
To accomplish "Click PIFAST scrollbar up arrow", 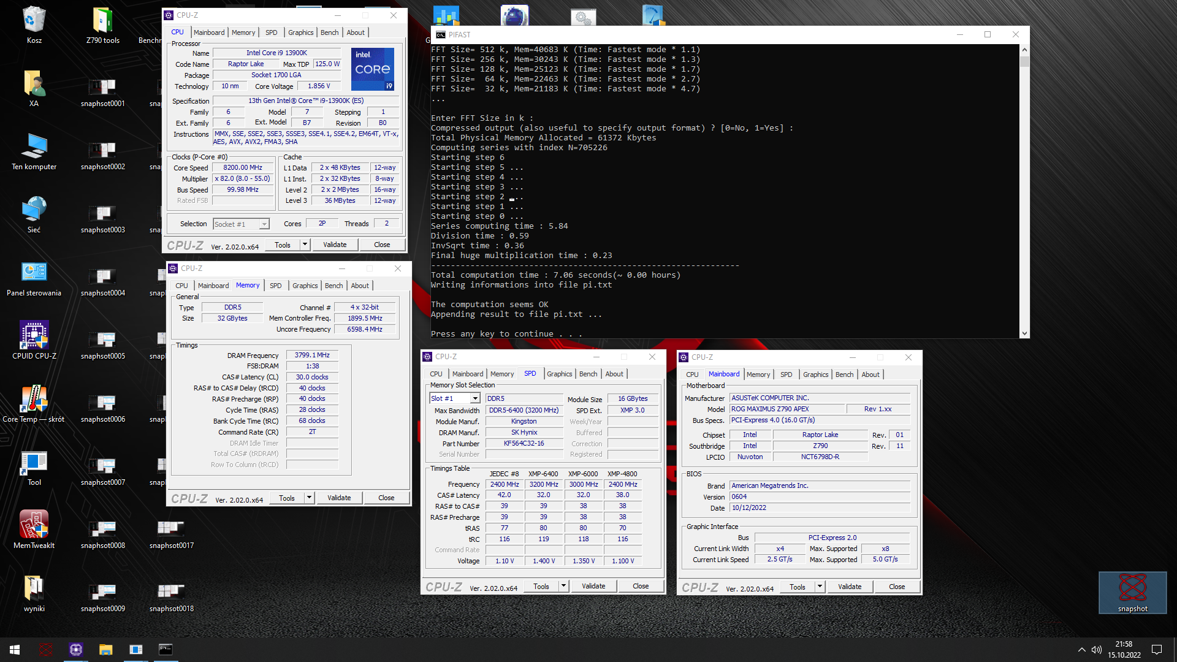I will click(1024, 50).
